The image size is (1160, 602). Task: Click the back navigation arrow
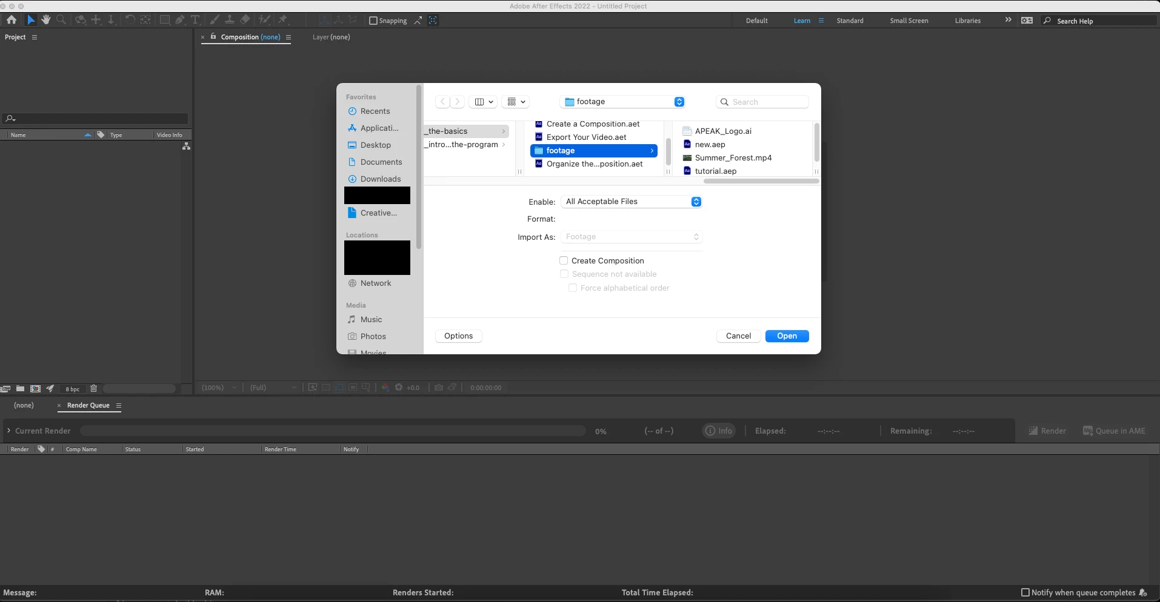click(443, 102)
